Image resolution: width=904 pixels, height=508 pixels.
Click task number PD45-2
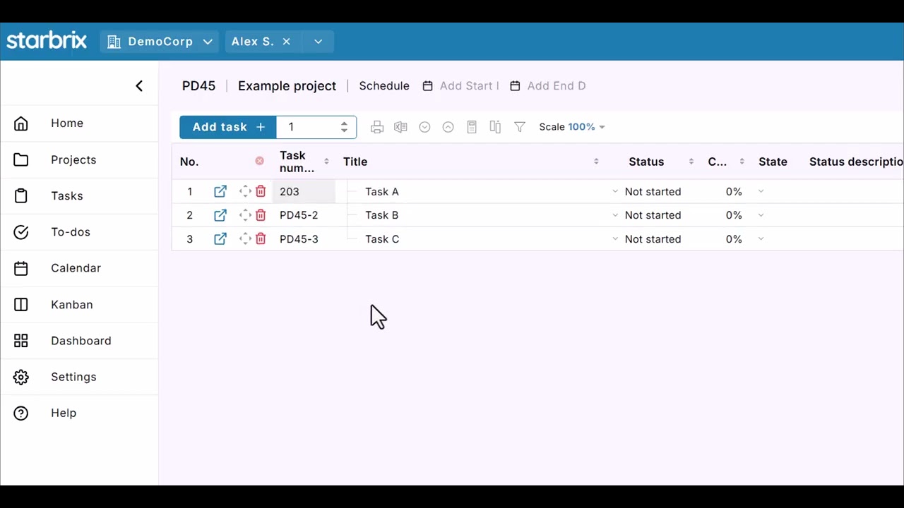(299, 215)
